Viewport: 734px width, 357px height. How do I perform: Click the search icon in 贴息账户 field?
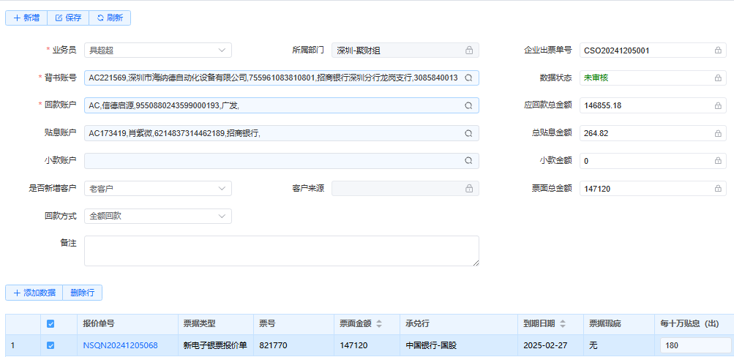[x=468, y=133]
